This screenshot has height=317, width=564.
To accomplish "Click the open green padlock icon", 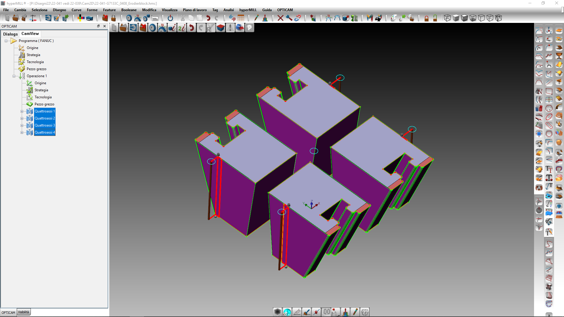I will click(x=435, y=18).
